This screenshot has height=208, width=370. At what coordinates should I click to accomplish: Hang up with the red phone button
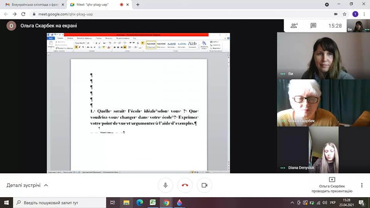point(185,185)
